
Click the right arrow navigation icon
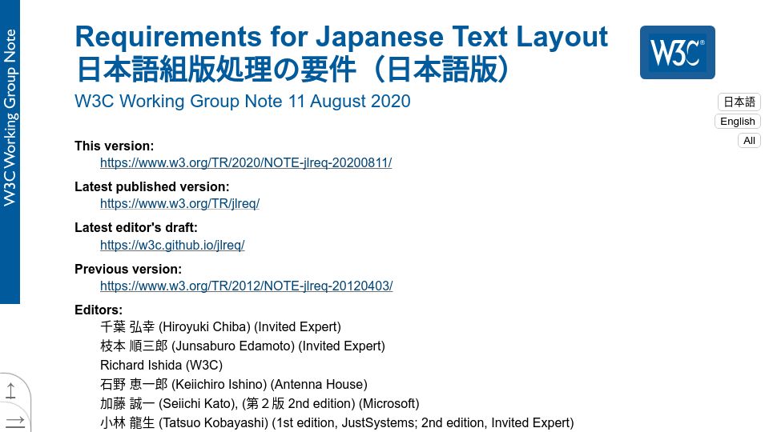pos(14,421)
